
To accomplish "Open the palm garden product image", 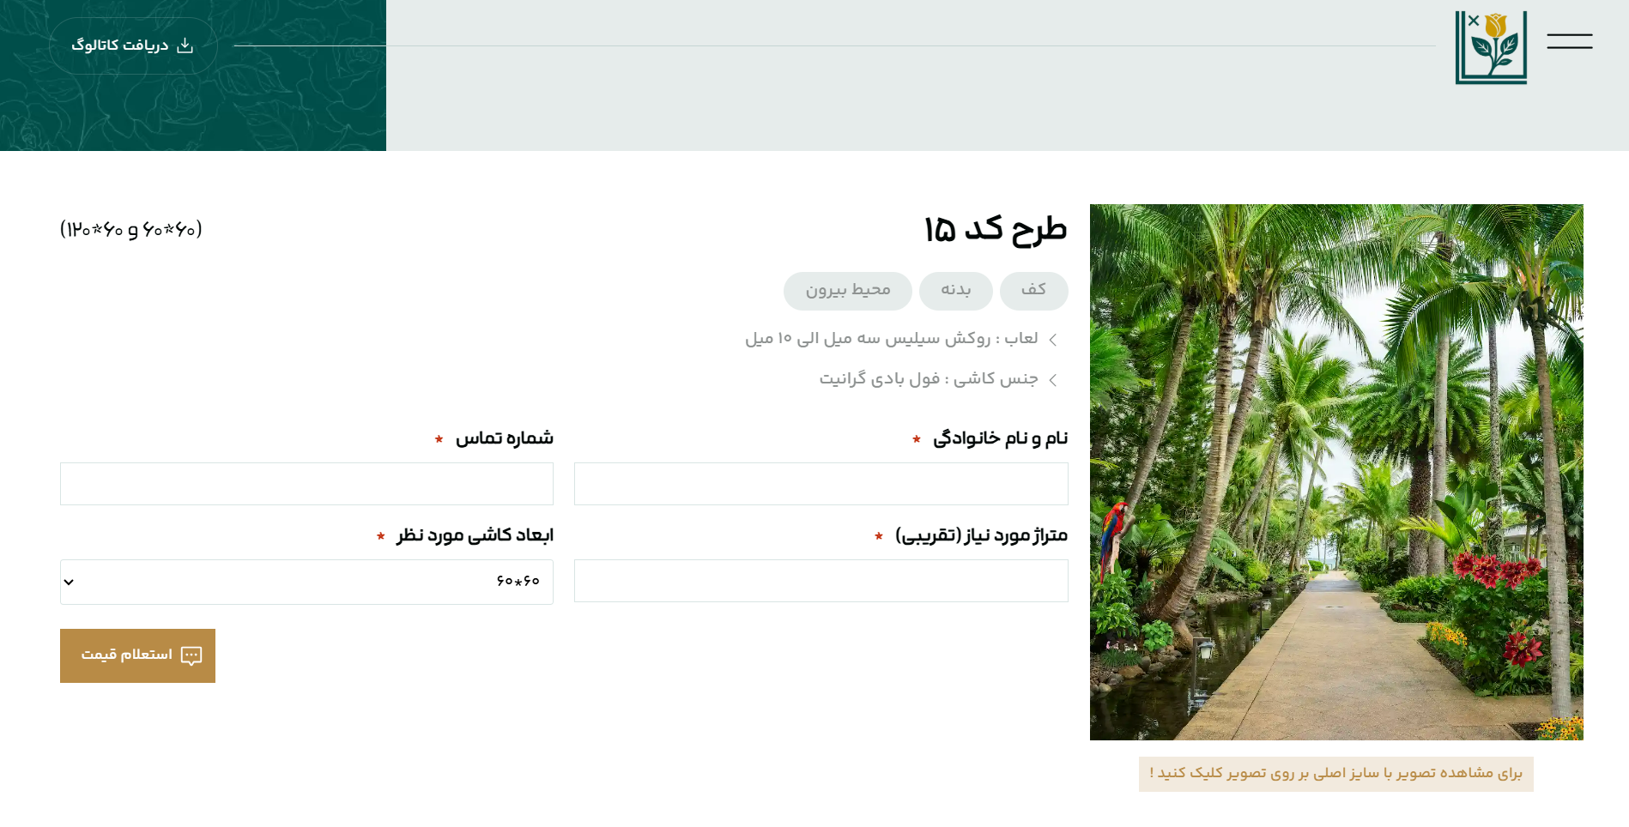I will click(1336, 472).
